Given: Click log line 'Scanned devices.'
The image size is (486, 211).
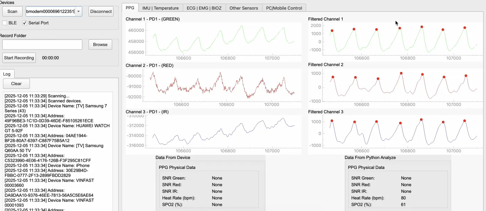Looking at the screenshot, I should pyautogui.click(x=43, y=101).
